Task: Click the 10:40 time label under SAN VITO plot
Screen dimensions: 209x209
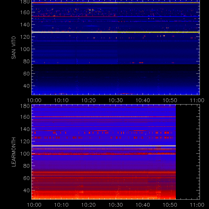Action: 143,100
